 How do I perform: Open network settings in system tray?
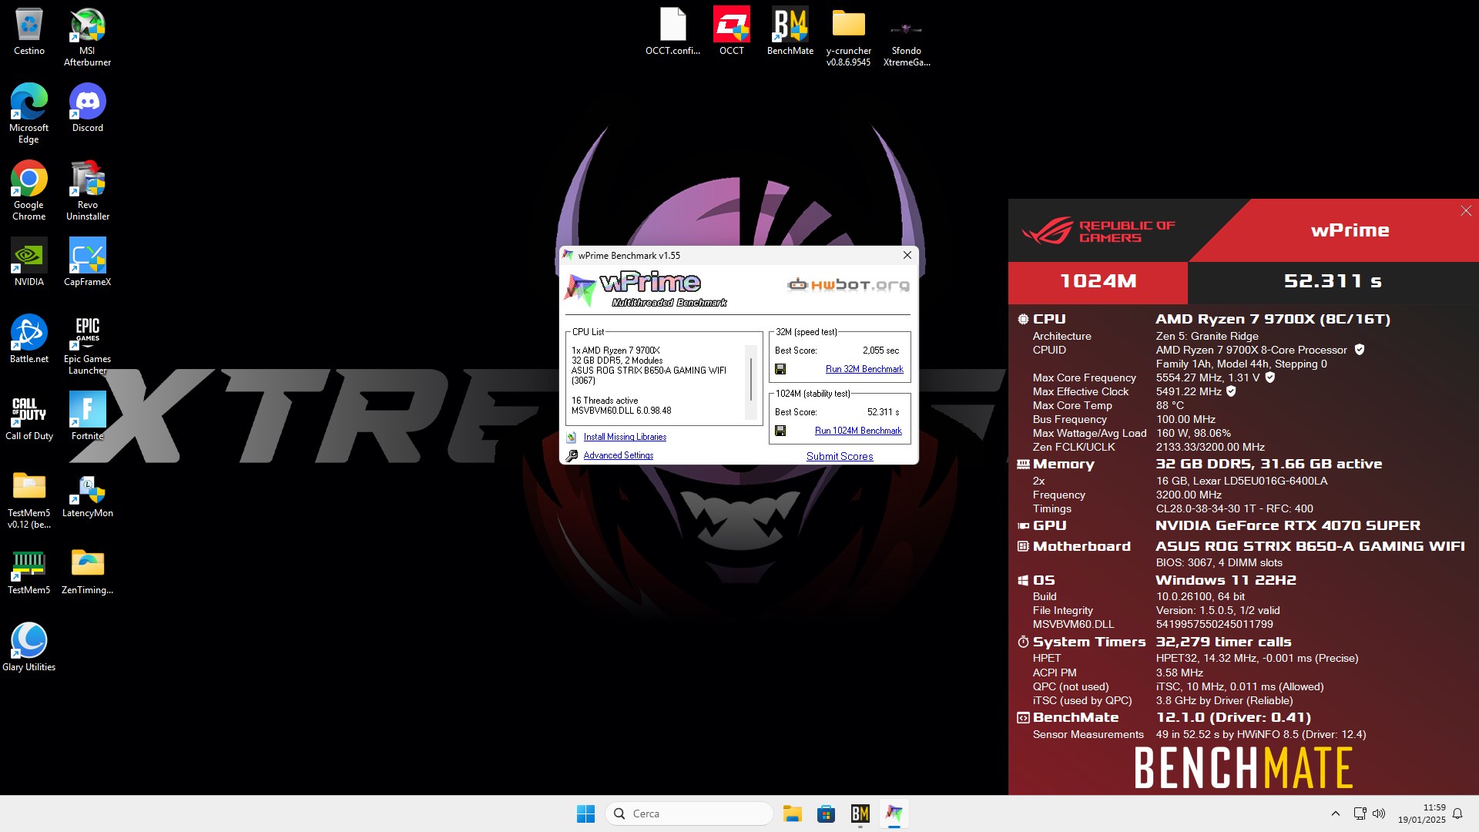click(1360, 814)
